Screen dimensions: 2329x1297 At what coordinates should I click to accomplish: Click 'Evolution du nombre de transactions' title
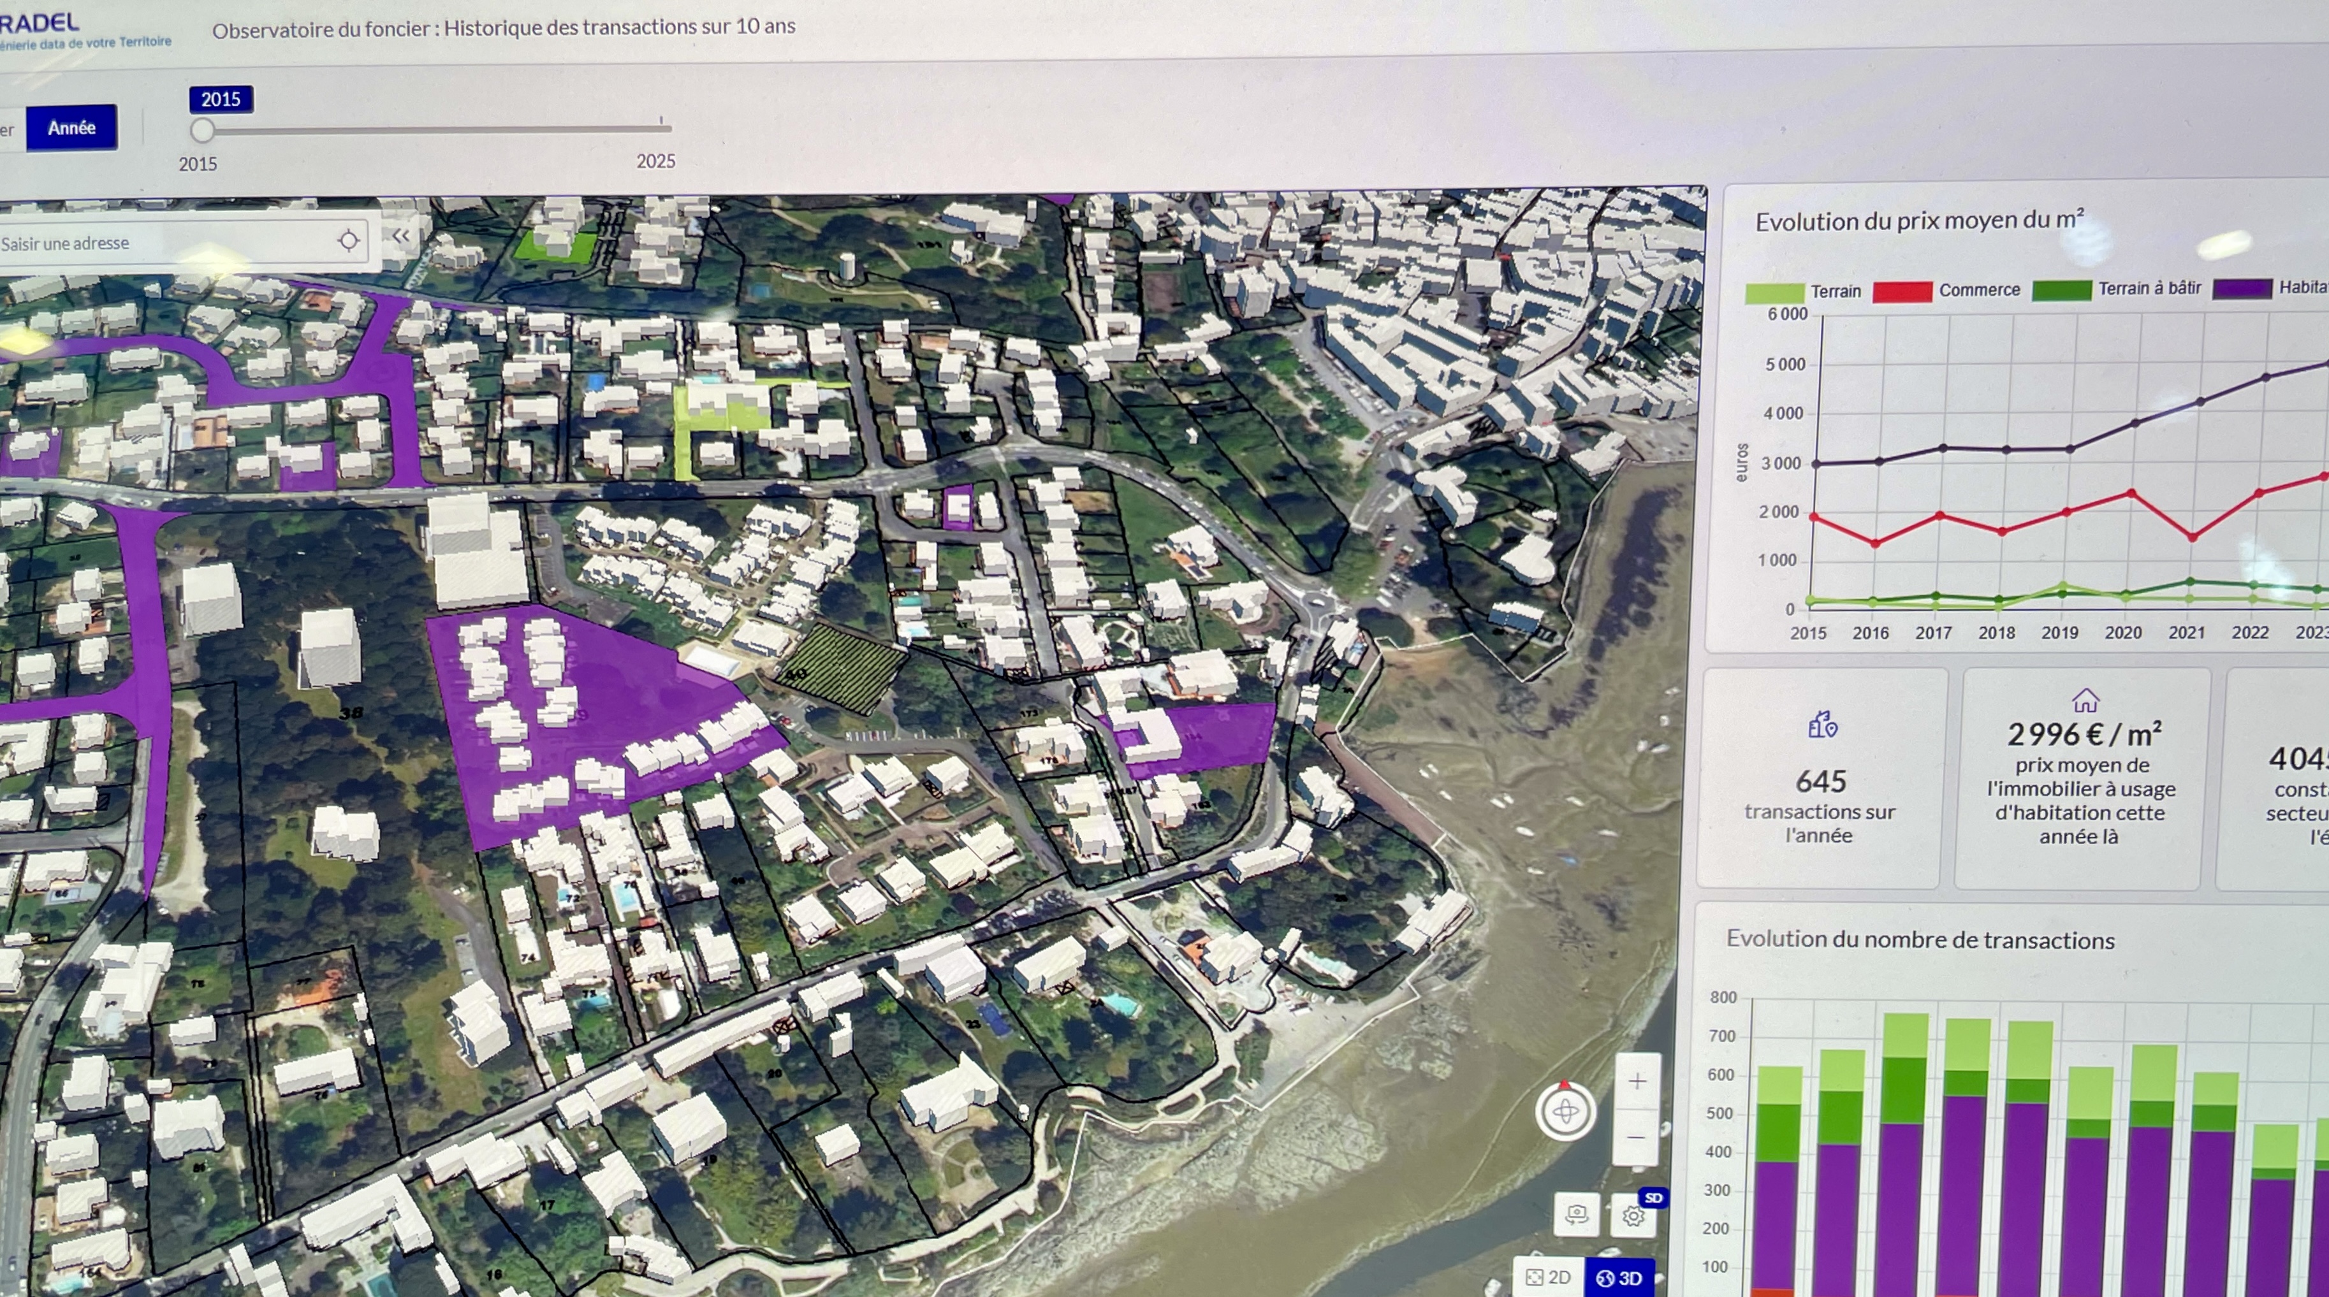click(1920, 940)
